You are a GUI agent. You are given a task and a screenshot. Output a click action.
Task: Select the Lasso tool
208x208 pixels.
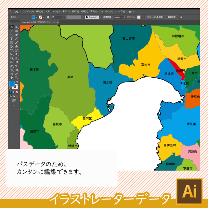[x=17, y=31]
